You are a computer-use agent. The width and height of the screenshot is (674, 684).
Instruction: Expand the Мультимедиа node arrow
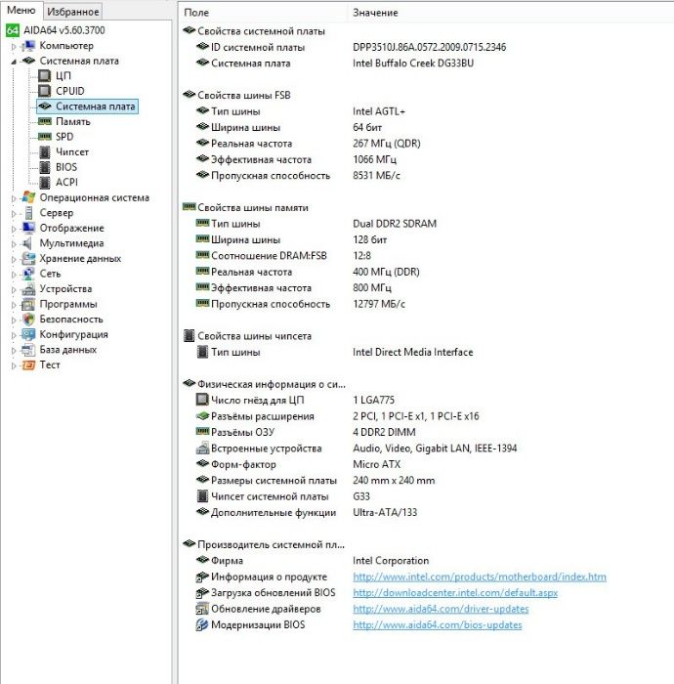[x=14, y=244]
